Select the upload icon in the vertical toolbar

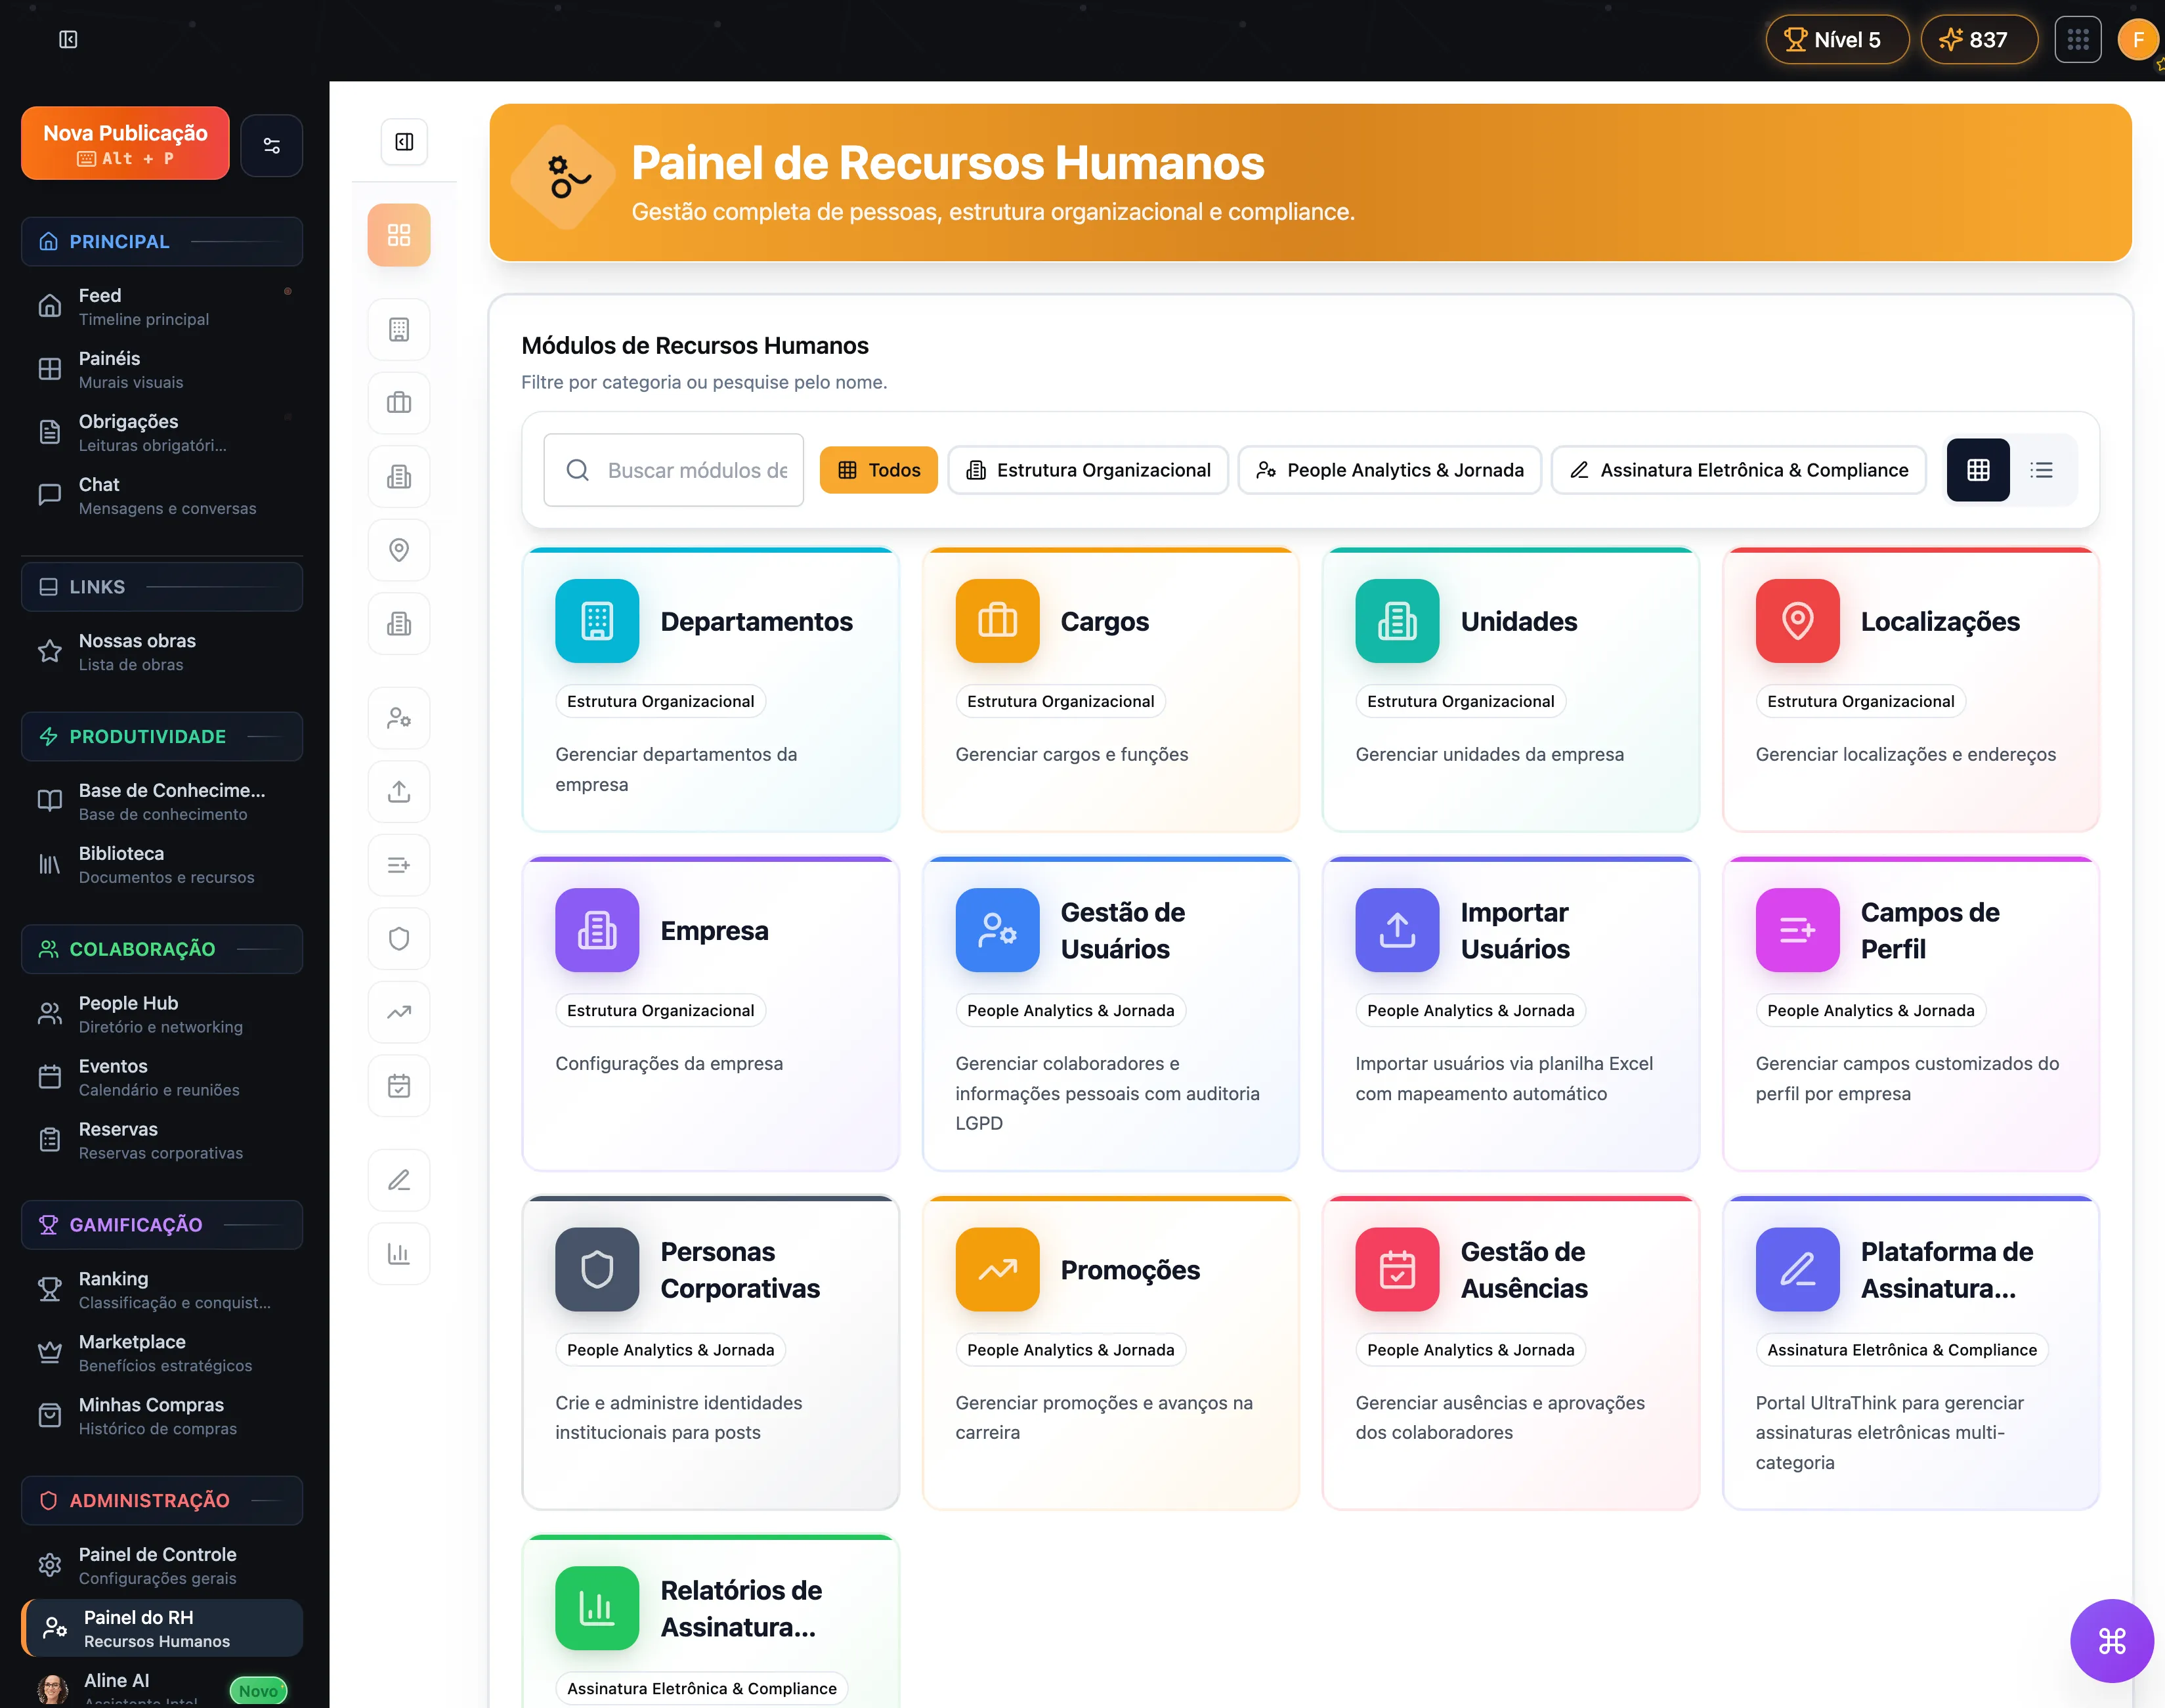[x=398, y=791]
